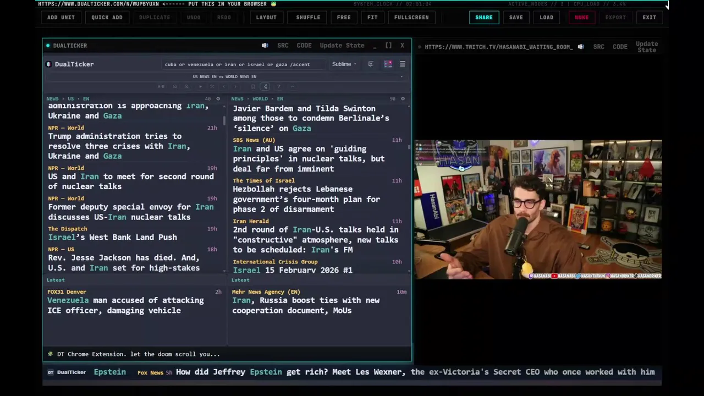Open 'Javier Bardem and Tilda Swinton' headline
The height and width of the screenshot is (396, 704).
[311, 118]
